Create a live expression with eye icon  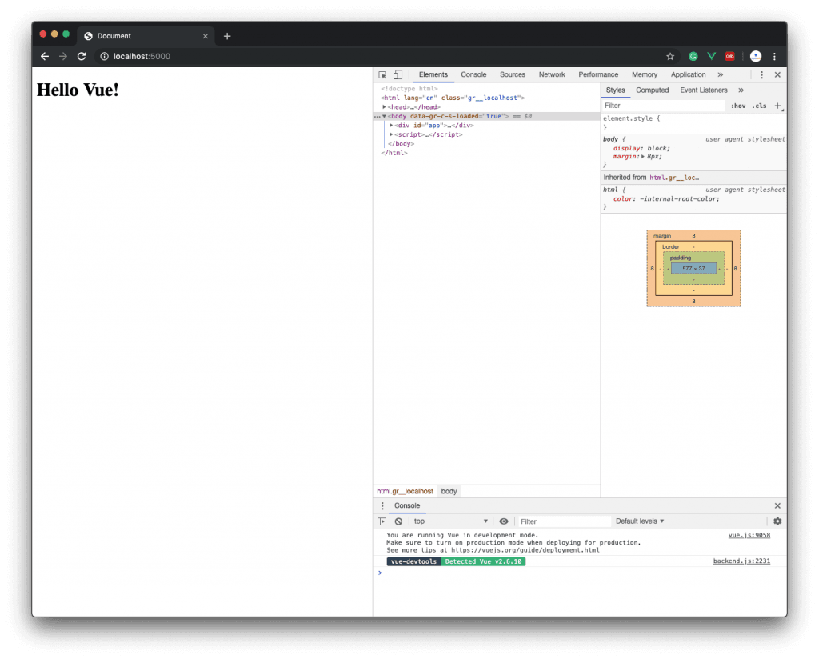point(504,521)
